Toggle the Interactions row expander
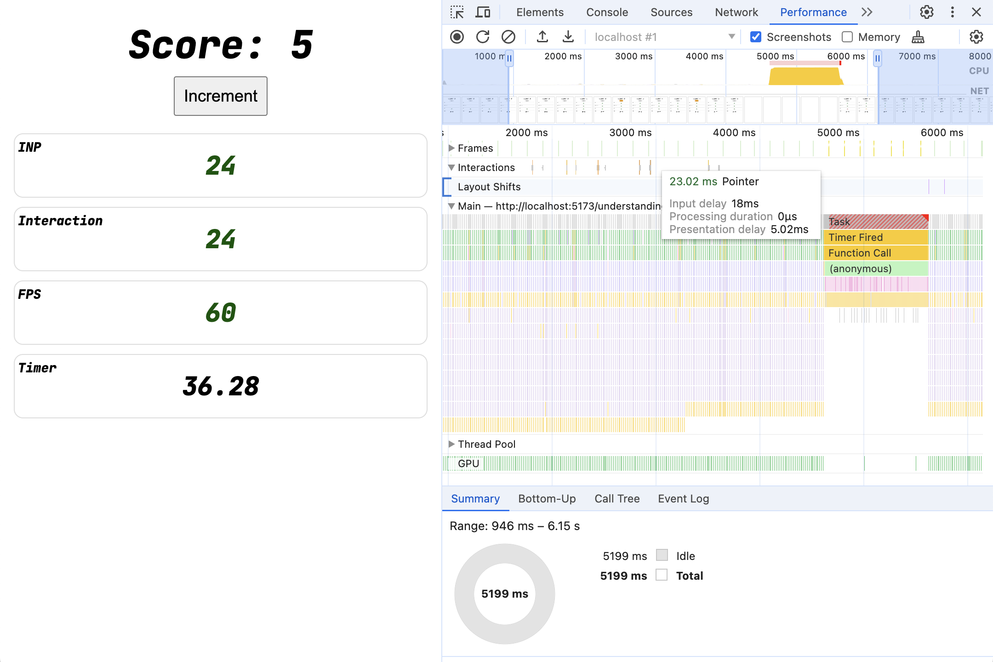The height and width of the screenshot is (662, 993). (453, 166)
